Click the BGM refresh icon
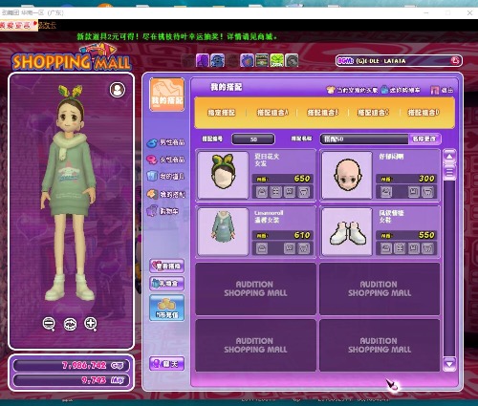The image size is (478, 406). [455, 60]
